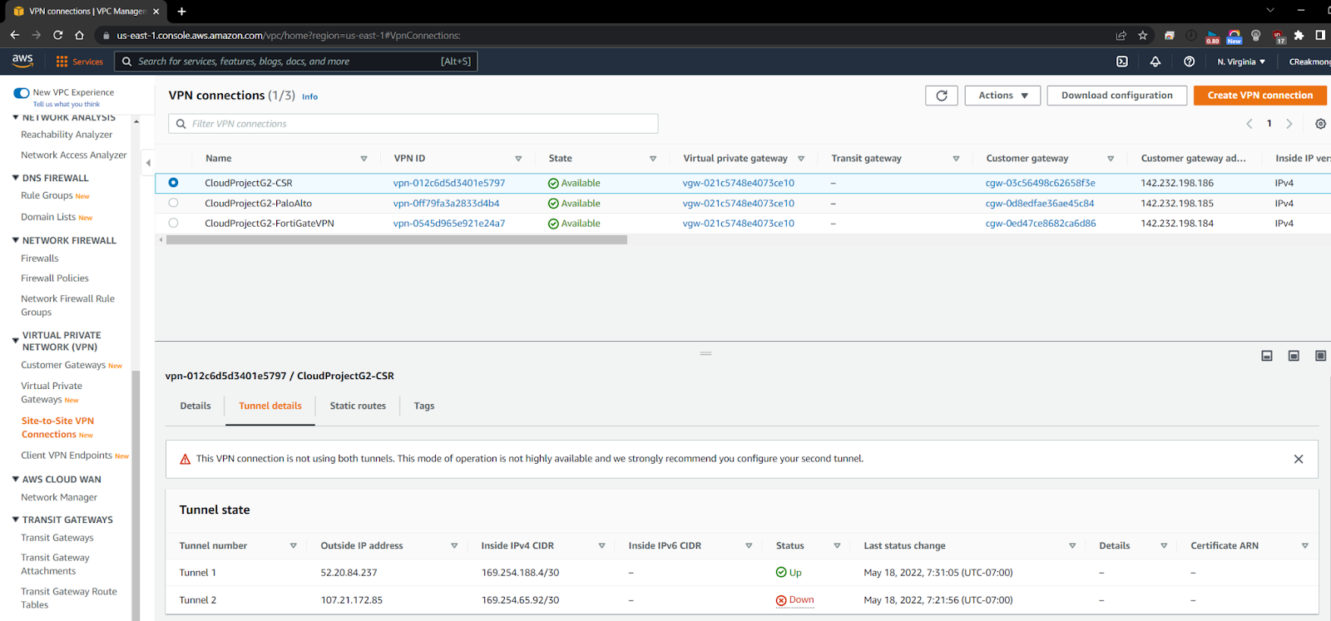The height and width of the screenshot is (621, 1331).
Task: Sort by Virtual private gateway column arrow
Action: click(801, 159)
